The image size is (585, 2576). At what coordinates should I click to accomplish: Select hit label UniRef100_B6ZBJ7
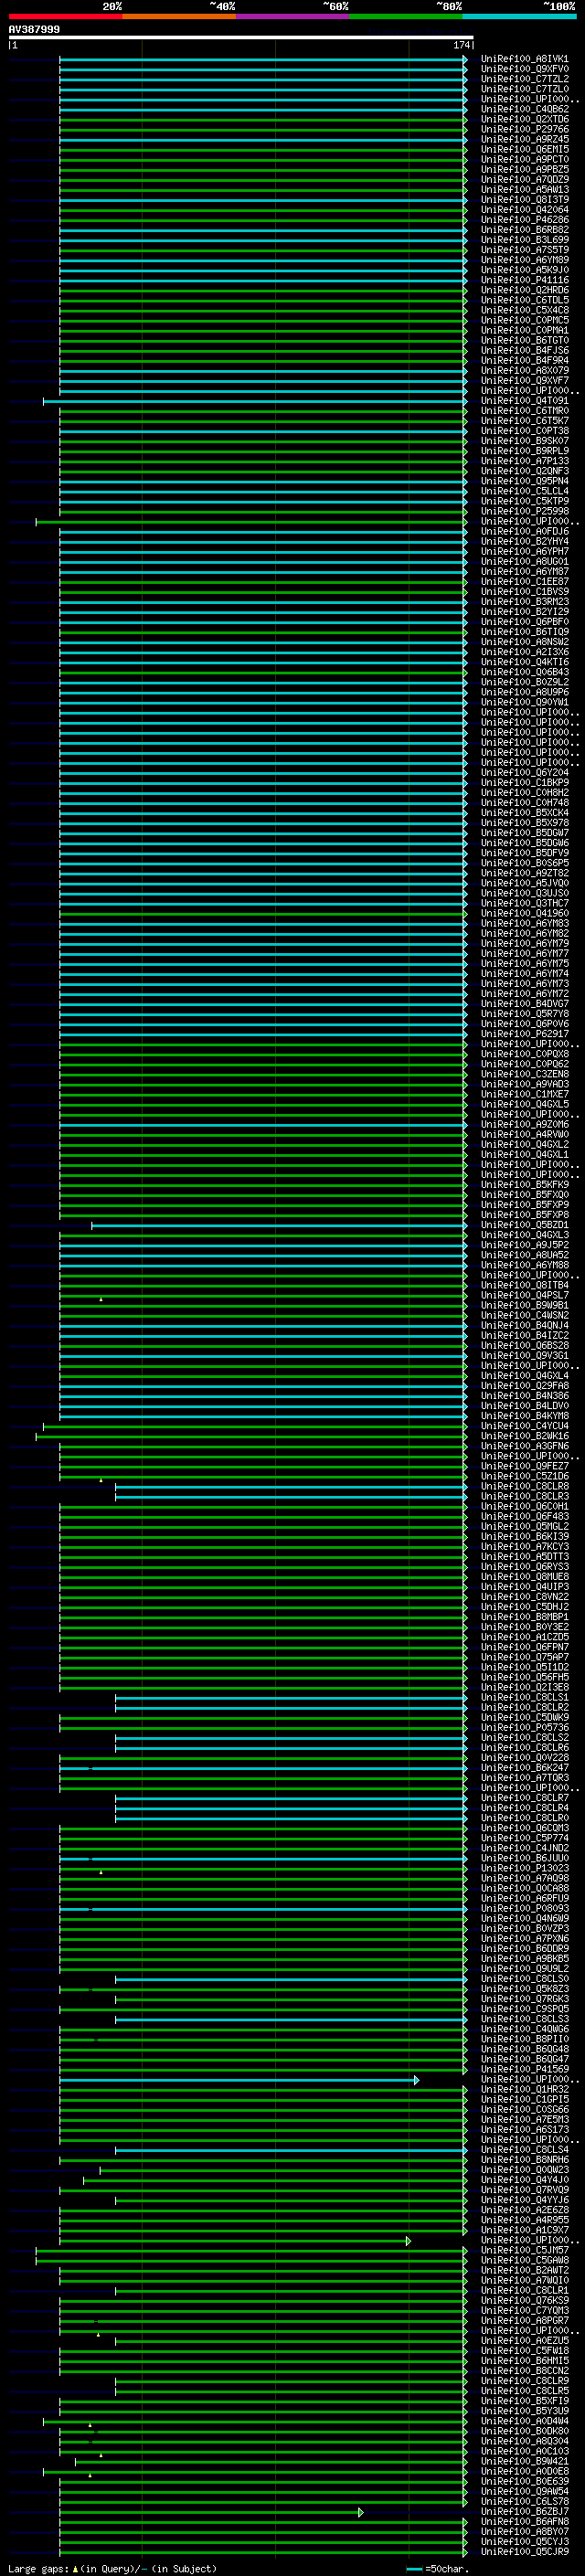(525, 2511)
